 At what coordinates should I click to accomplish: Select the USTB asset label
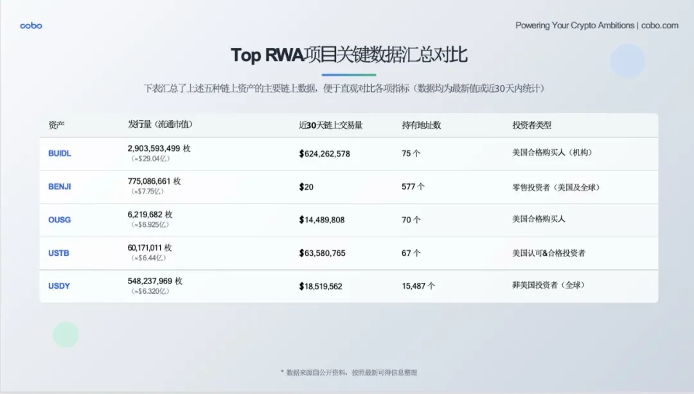tap(58, 253)
